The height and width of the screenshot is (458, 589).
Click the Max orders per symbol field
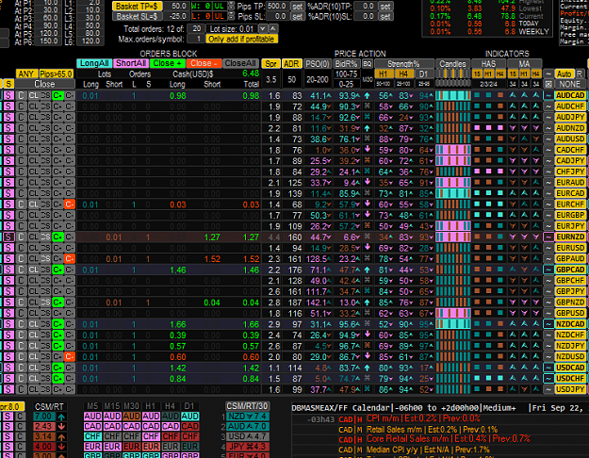click(196, 39)
